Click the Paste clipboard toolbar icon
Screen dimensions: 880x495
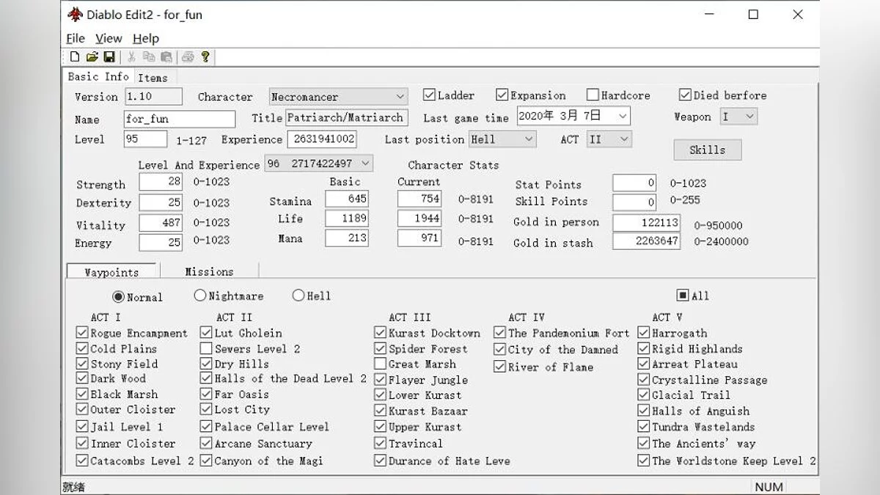(x=166, y=56)
